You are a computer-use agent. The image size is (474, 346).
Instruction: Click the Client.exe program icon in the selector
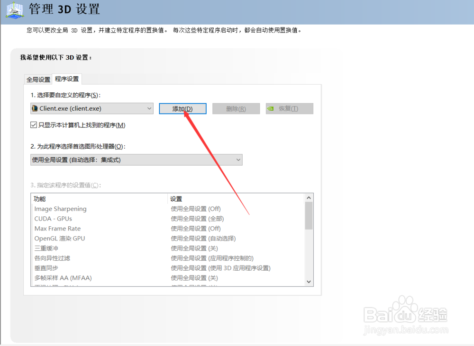(x=35, y=108)
